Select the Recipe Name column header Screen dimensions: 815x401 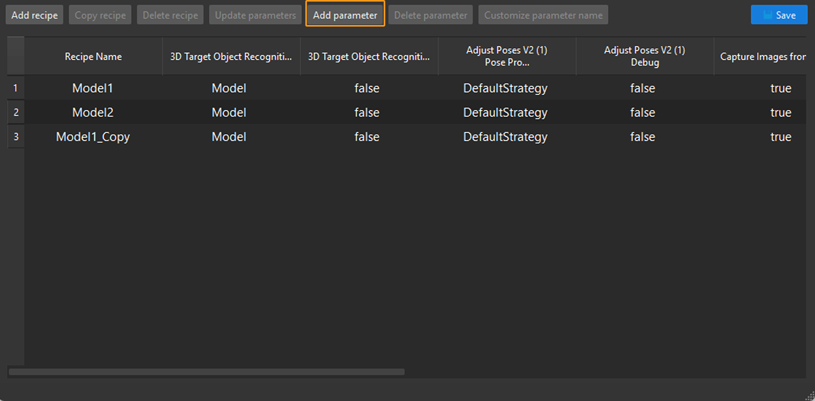pyautogui.click(x=93, y=56)
